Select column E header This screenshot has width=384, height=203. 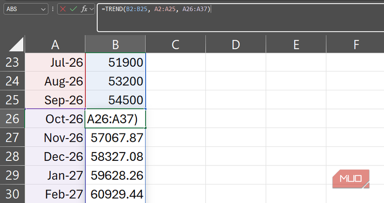[296, 44]
